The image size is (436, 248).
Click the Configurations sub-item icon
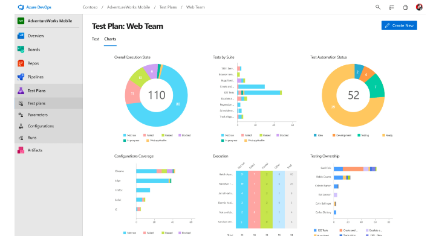coord(21,126)
